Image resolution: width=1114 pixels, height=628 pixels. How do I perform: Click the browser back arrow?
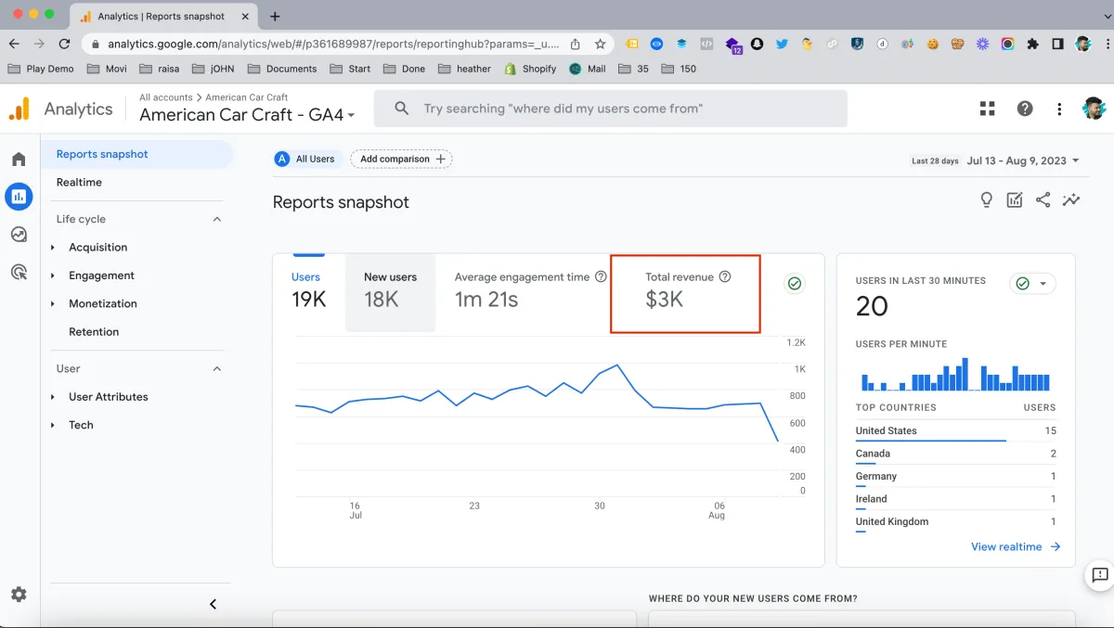(x=14, y=44)
